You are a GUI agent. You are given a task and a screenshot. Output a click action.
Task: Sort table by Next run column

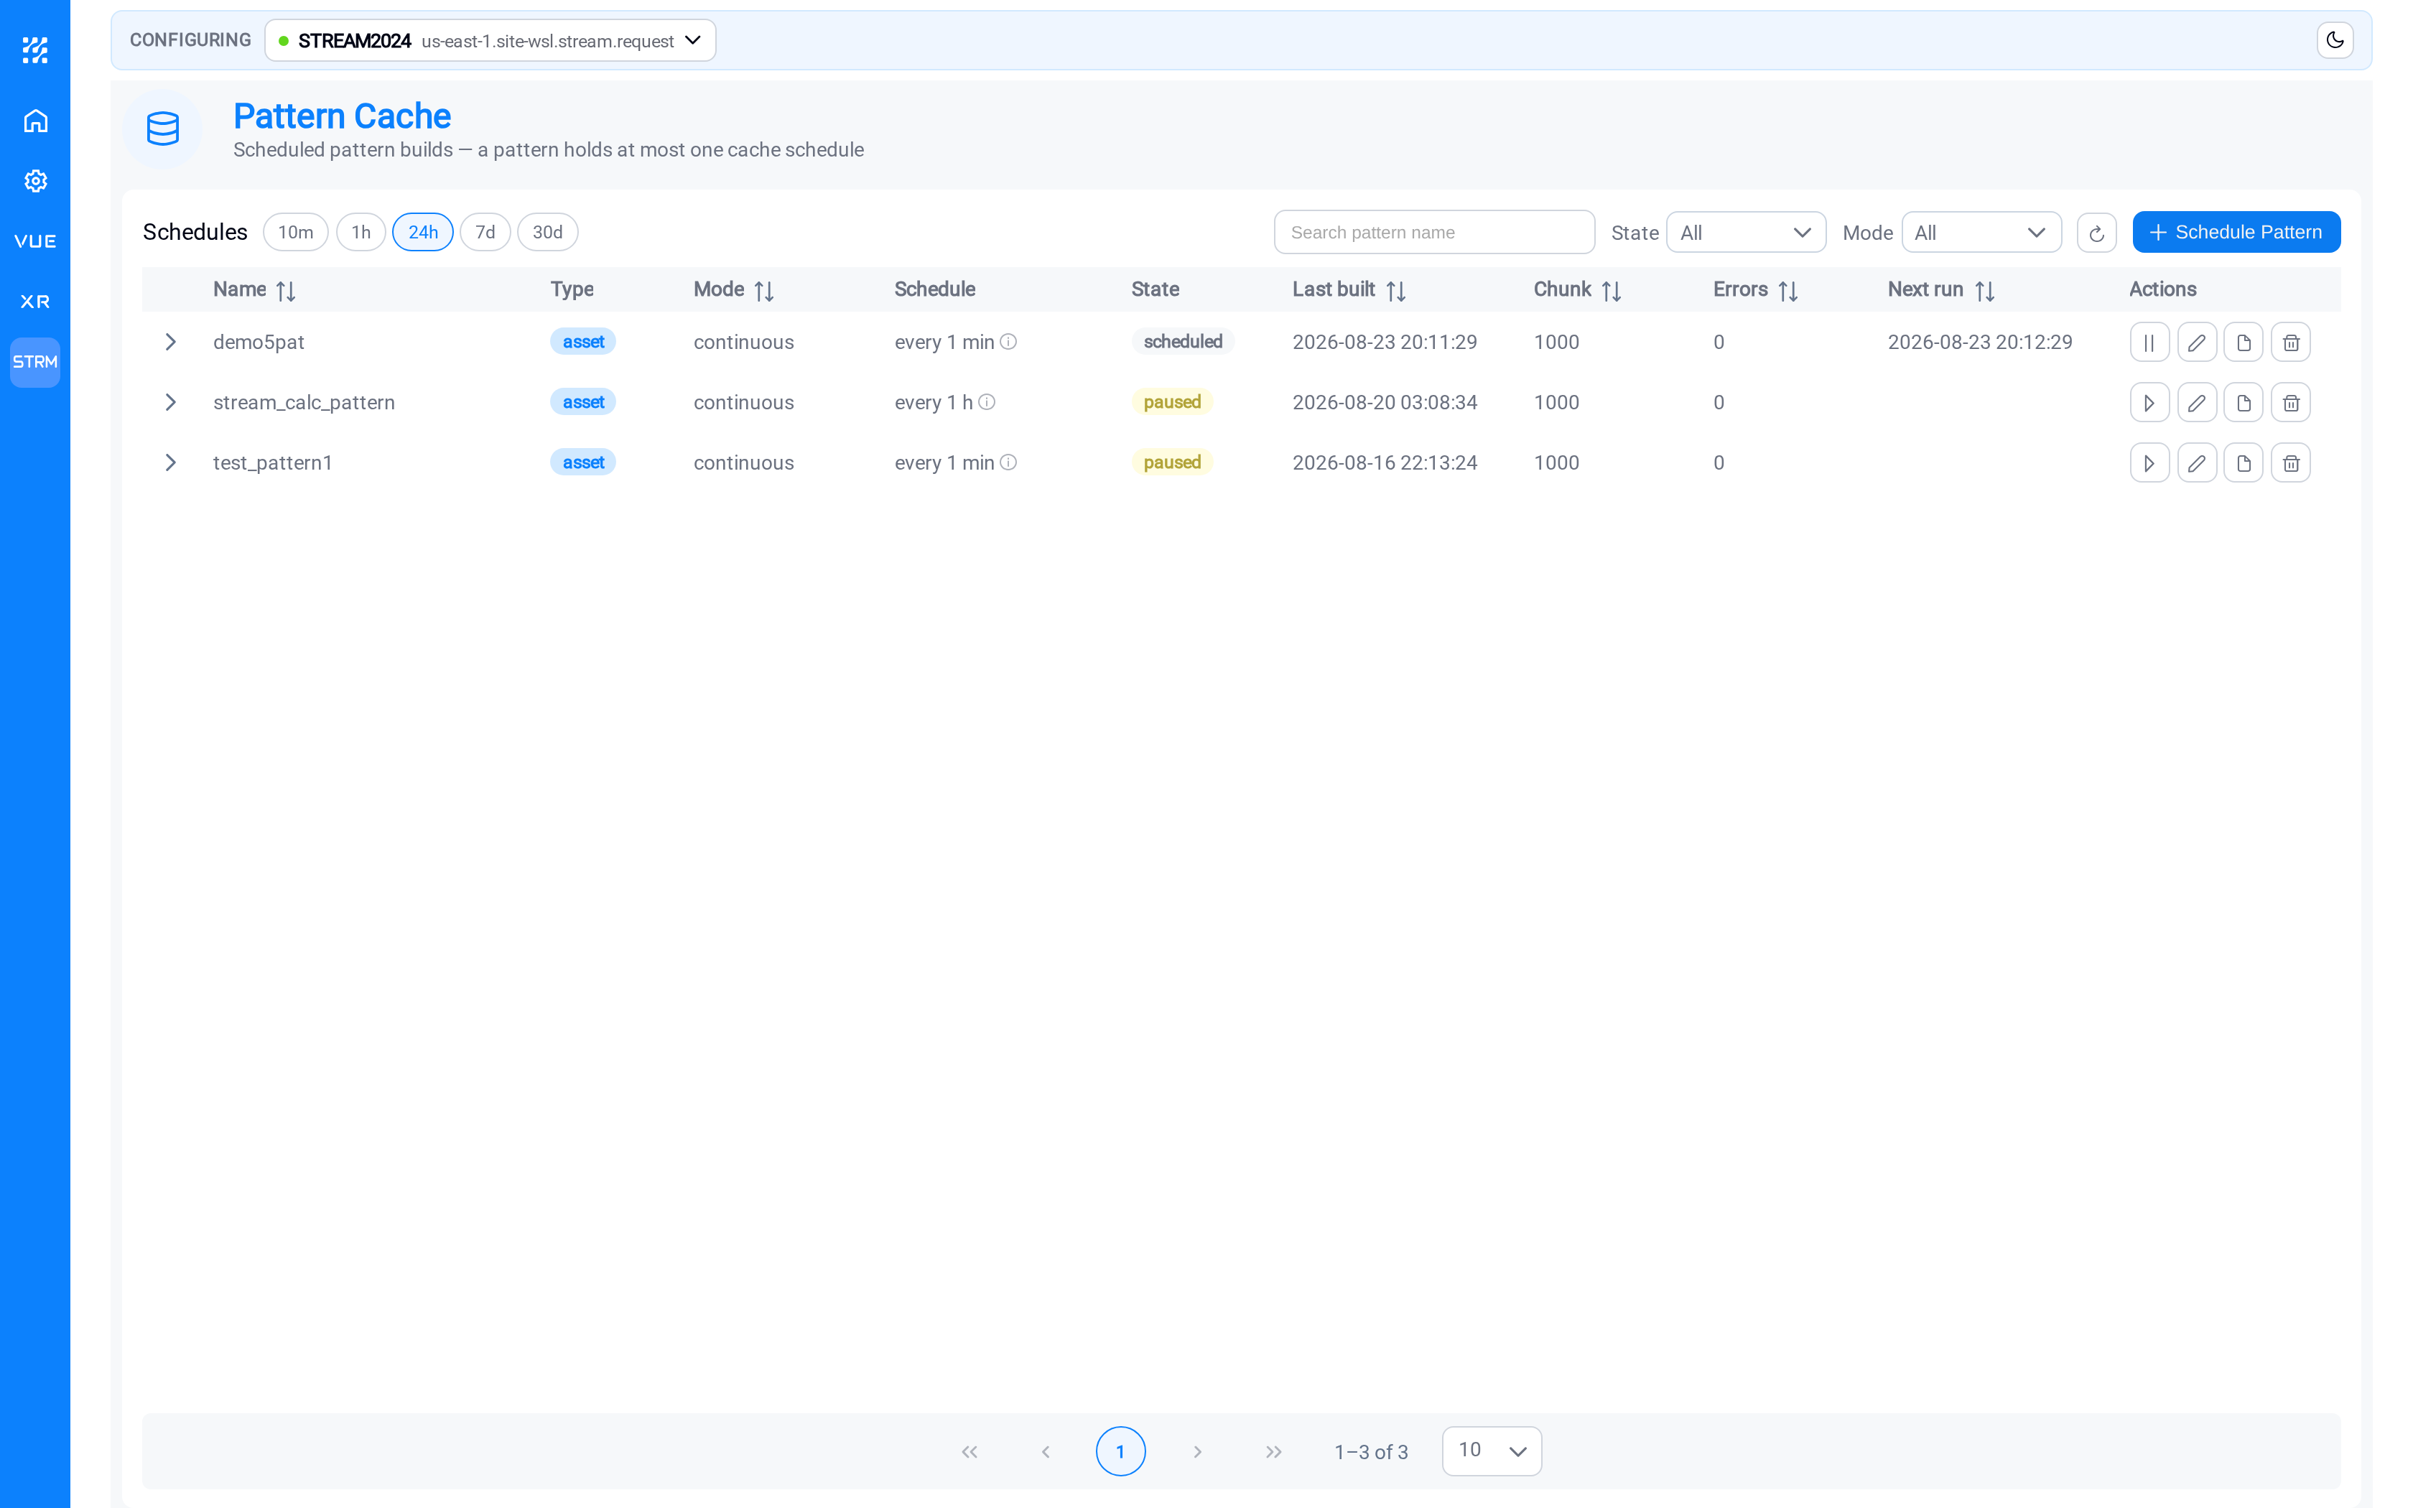1984,290
